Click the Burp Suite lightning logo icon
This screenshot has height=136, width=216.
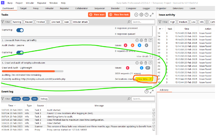(x=3, y=3)
